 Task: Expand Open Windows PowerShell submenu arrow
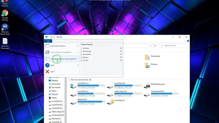pyautogui.click(x=78, y=52)
